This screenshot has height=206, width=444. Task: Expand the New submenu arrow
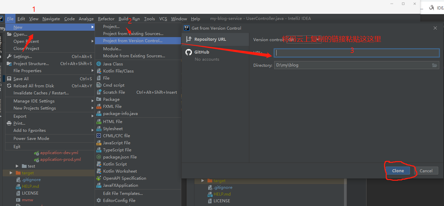click(92, 27)
